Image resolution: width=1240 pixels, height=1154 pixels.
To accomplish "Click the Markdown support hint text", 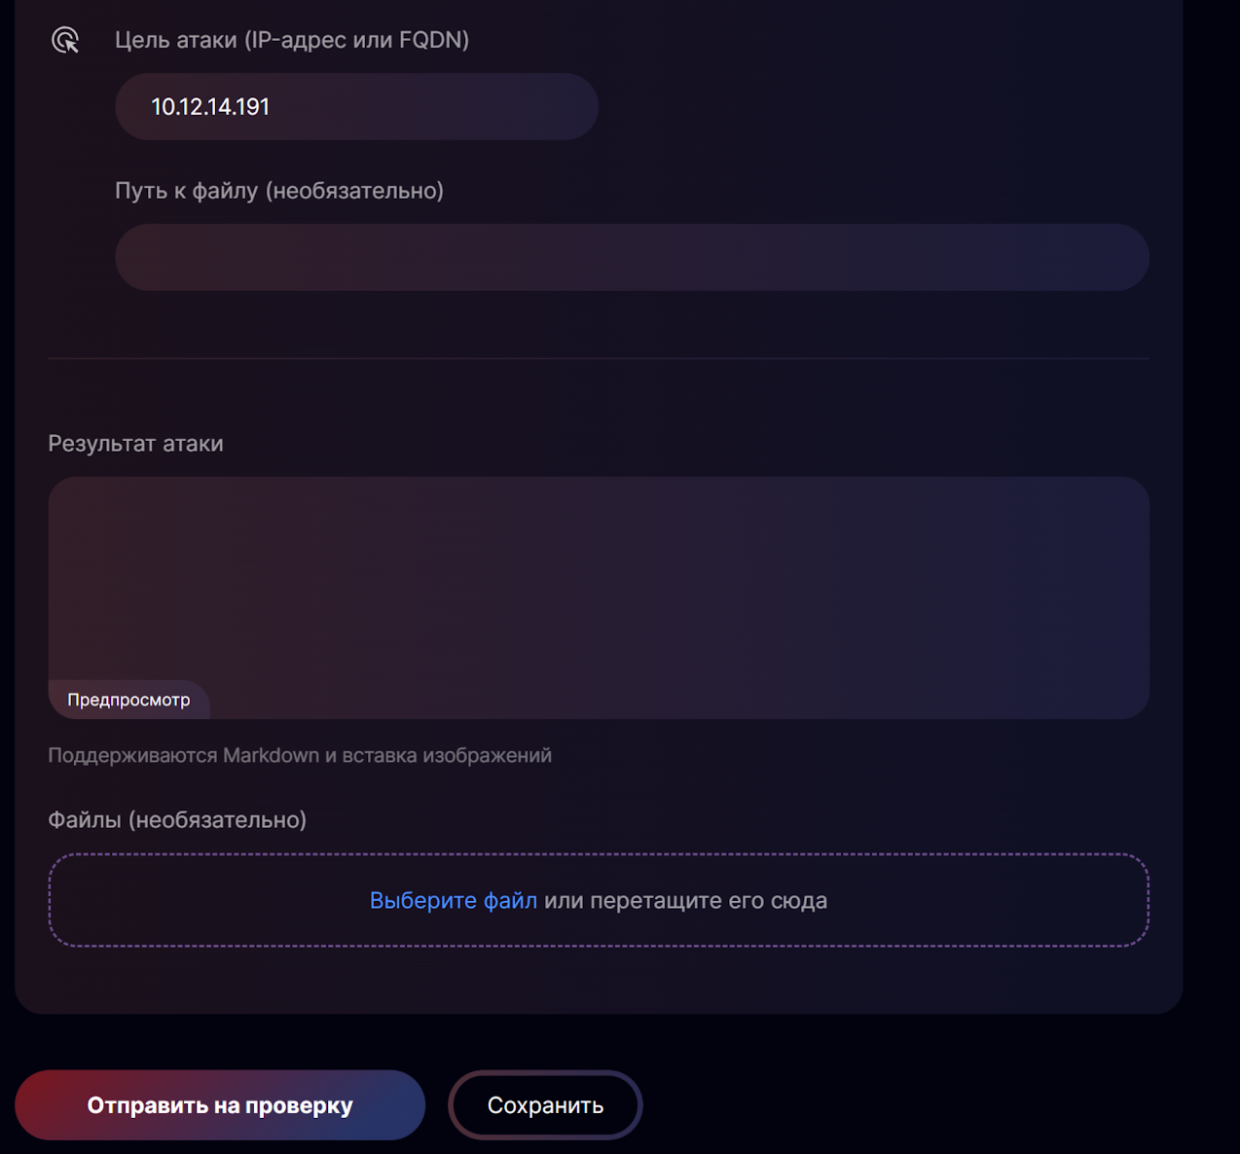I will [x=300, y=756].
